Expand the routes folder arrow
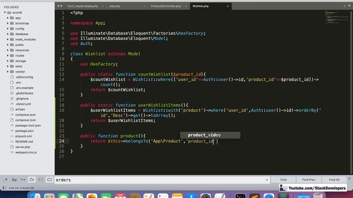Image resolution: width=353 pixels, height=198 pixels. coord(8,56)
